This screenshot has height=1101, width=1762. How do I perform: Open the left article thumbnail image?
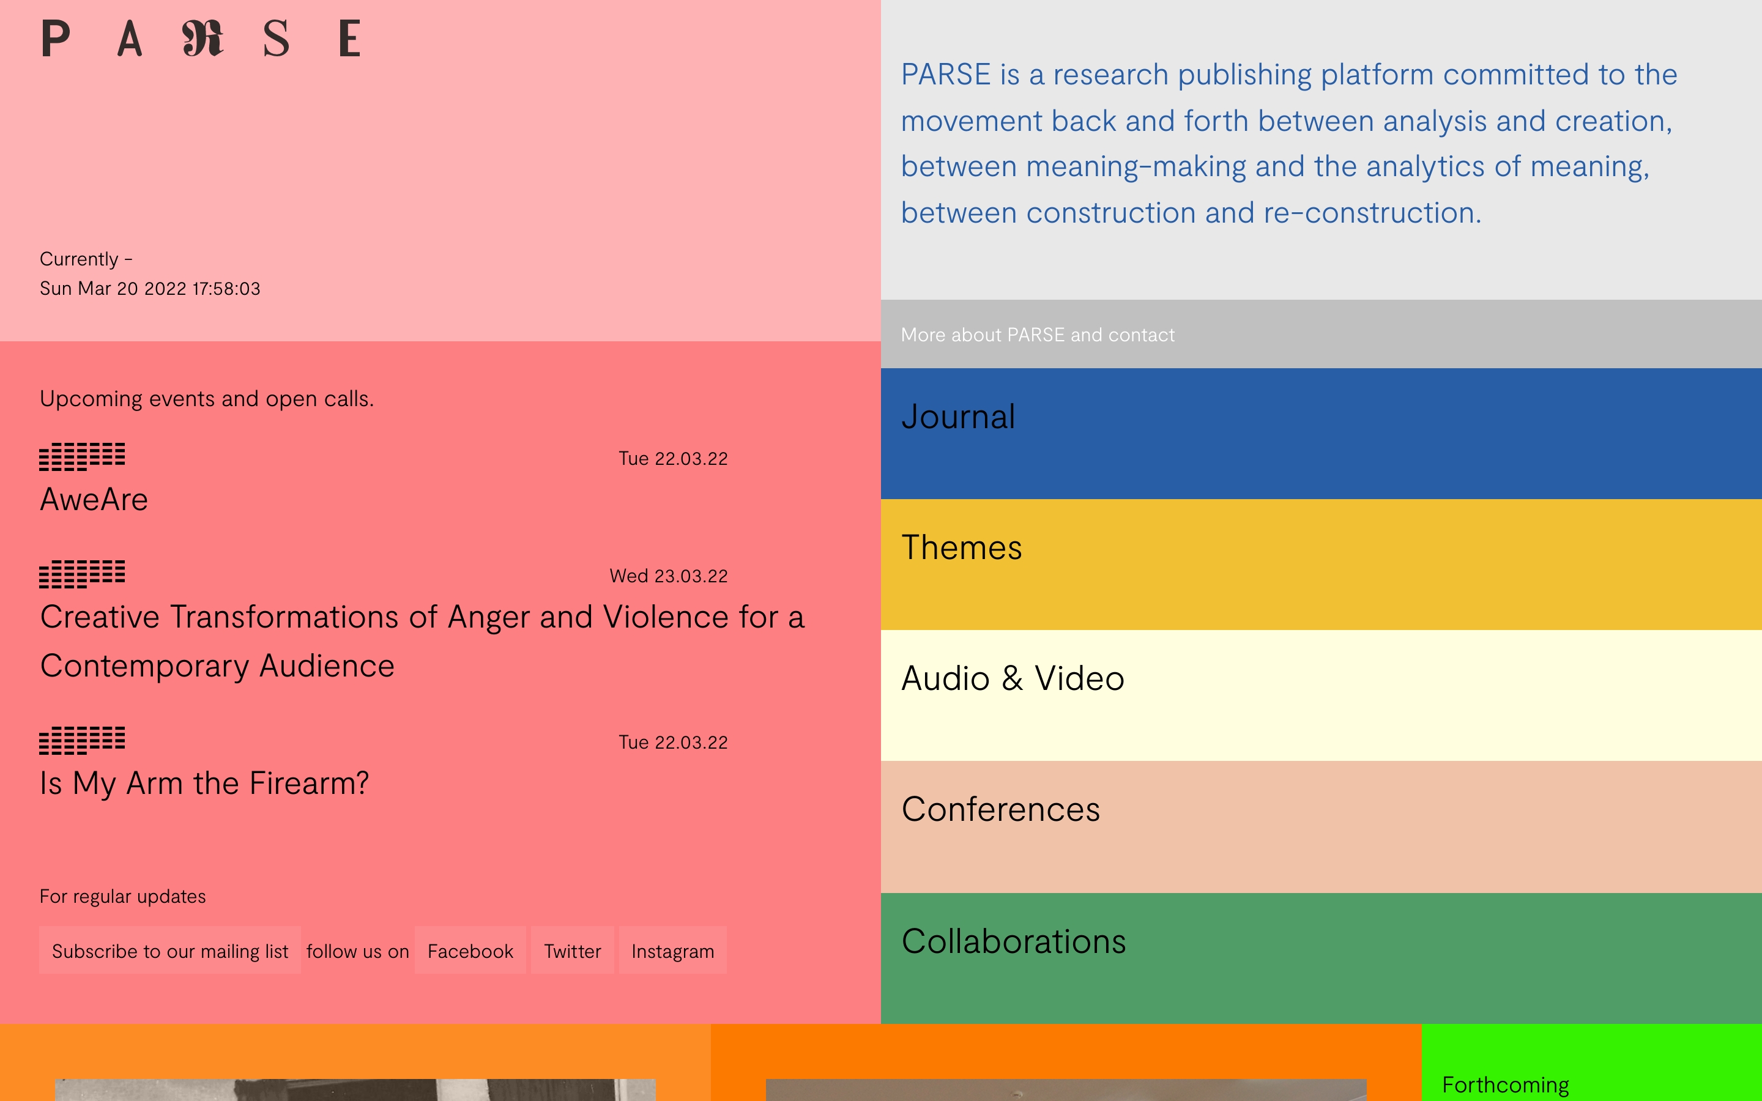point(355,1089)
